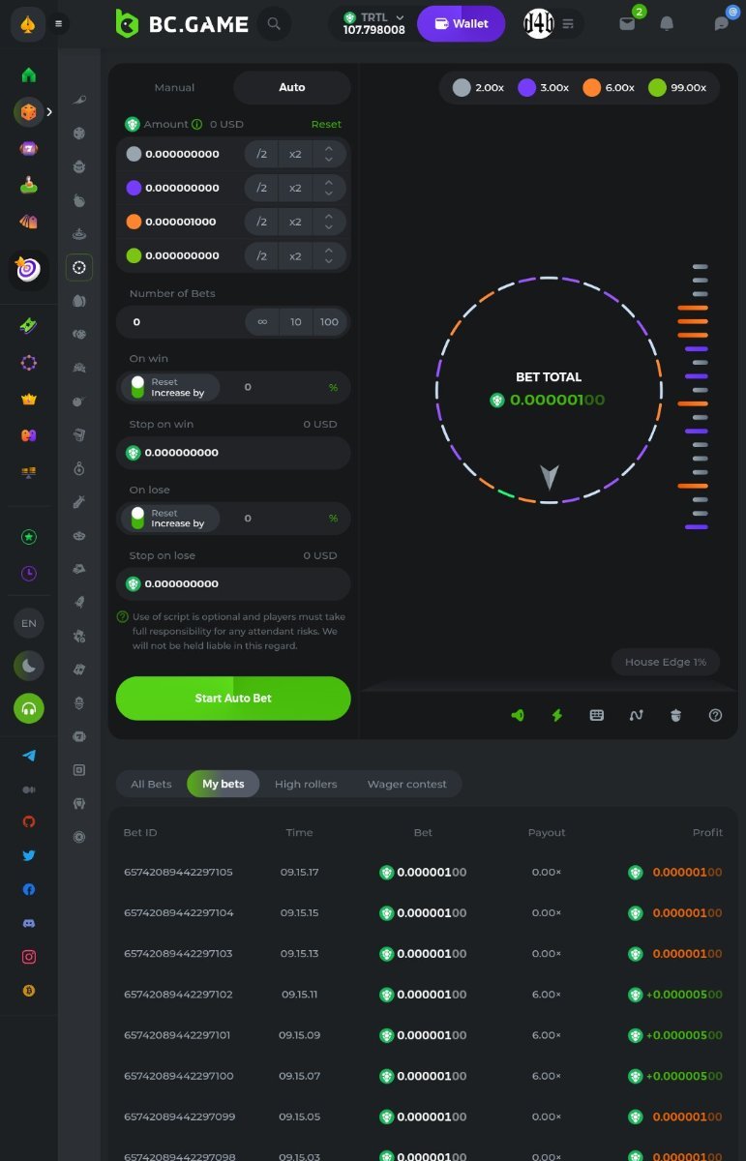
Task: Click the sound speaker icon below the wheel
Action: point(518,715)
